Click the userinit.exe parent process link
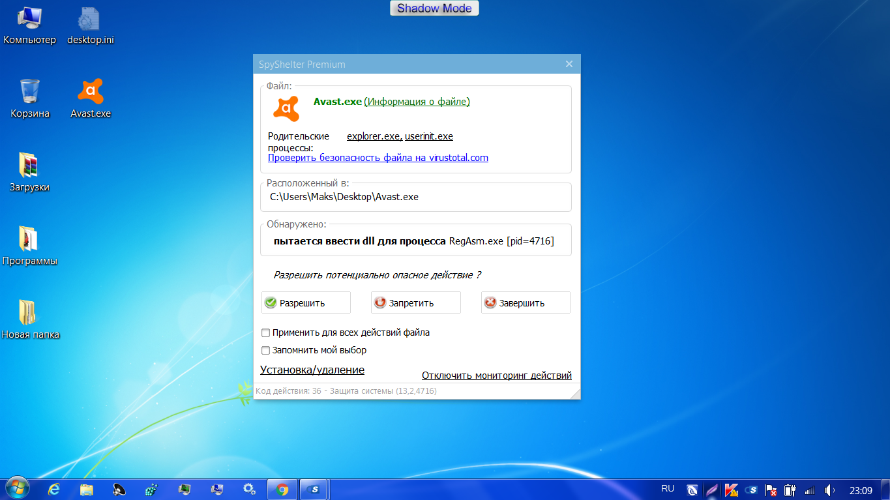 [429, 136]
